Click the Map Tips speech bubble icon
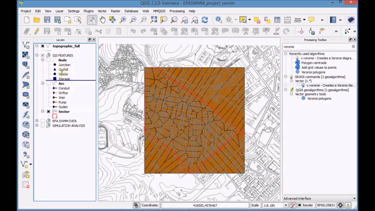This screenshot has height=211, width=375. (311, 20)
